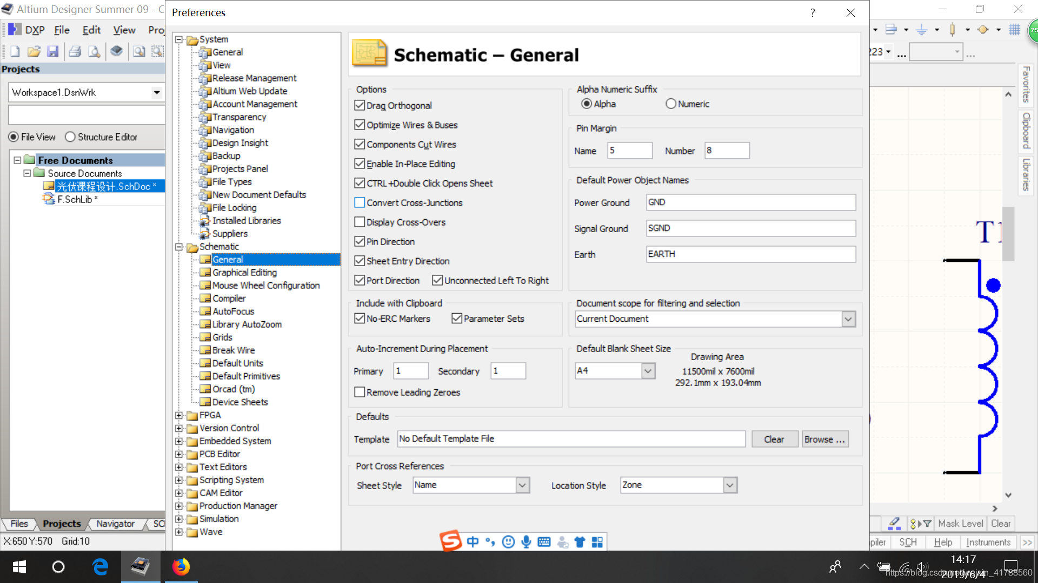This screenshot has height=583, width=1038.
Task: Open Firefox from taskbar
Action: (x=181, y=567)
